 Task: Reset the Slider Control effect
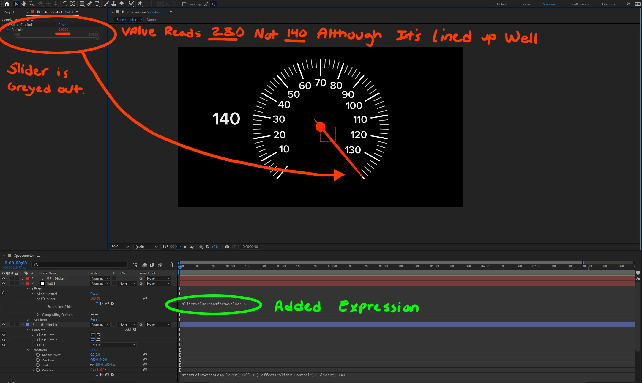62,25
